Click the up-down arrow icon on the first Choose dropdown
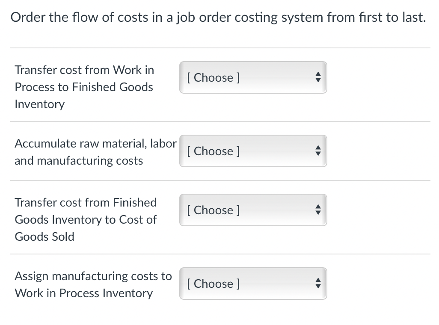The image size is (439, 325). [318, 77]
